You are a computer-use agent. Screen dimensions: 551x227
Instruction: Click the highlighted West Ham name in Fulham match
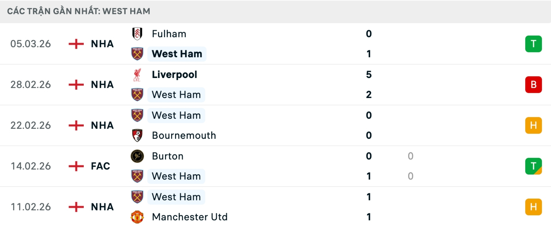click(x=176, y=54)
